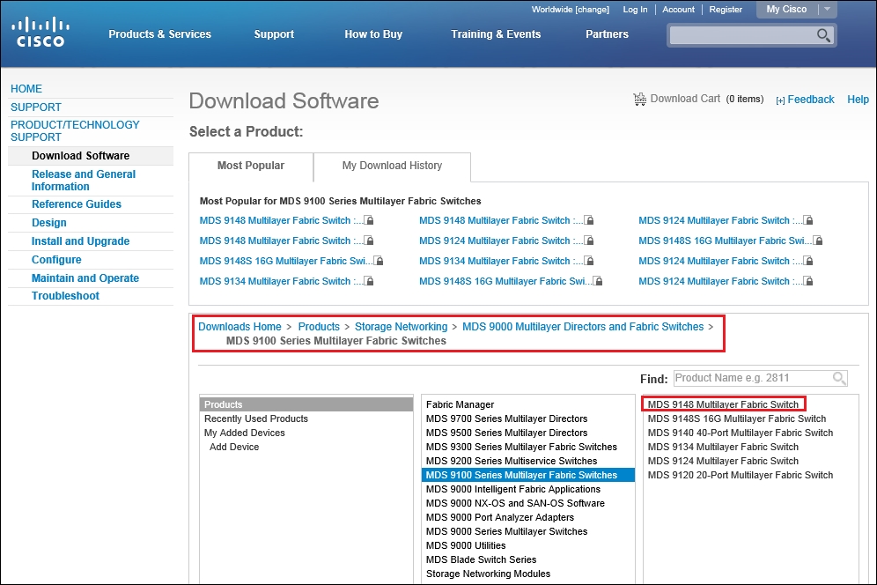
Task: Select MDS 9124 Multilayer Fabric Switch in list
Action: (723, 462)
